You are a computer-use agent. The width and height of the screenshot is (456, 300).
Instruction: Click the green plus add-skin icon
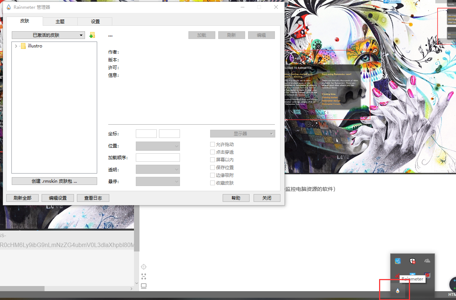92,35
